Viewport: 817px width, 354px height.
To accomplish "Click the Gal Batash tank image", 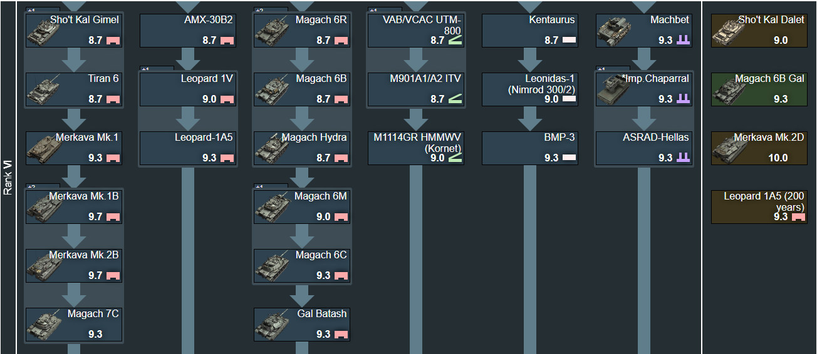I will click(x=272, y=325).
